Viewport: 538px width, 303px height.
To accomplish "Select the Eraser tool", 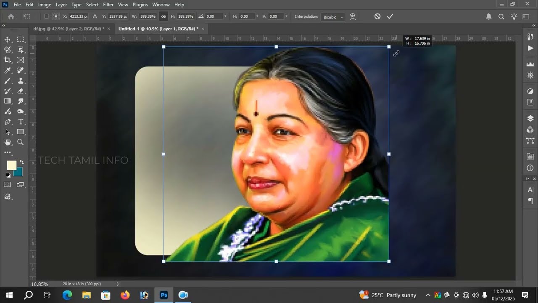I will click(20, 91).
